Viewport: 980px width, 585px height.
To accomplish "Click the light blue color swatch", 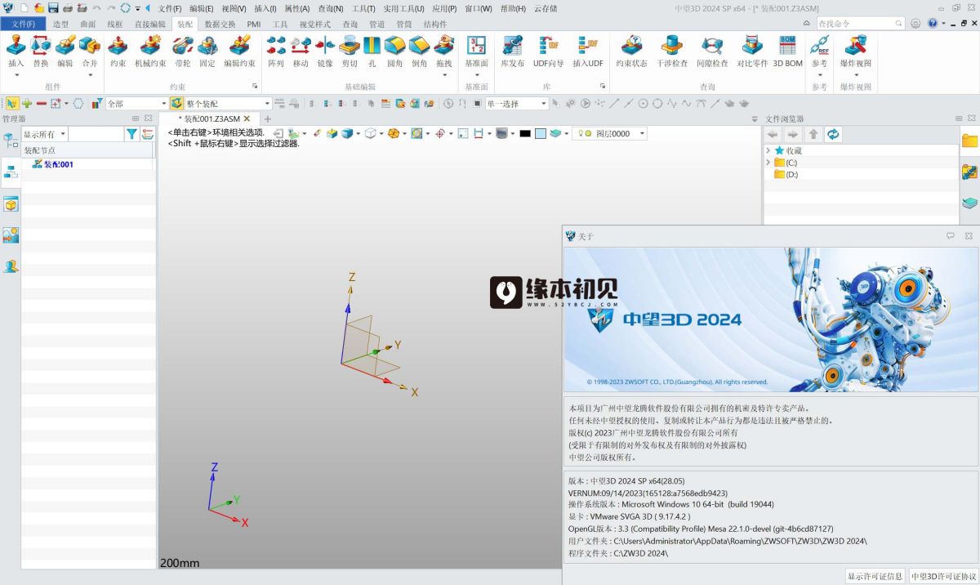I will (541, 133).
